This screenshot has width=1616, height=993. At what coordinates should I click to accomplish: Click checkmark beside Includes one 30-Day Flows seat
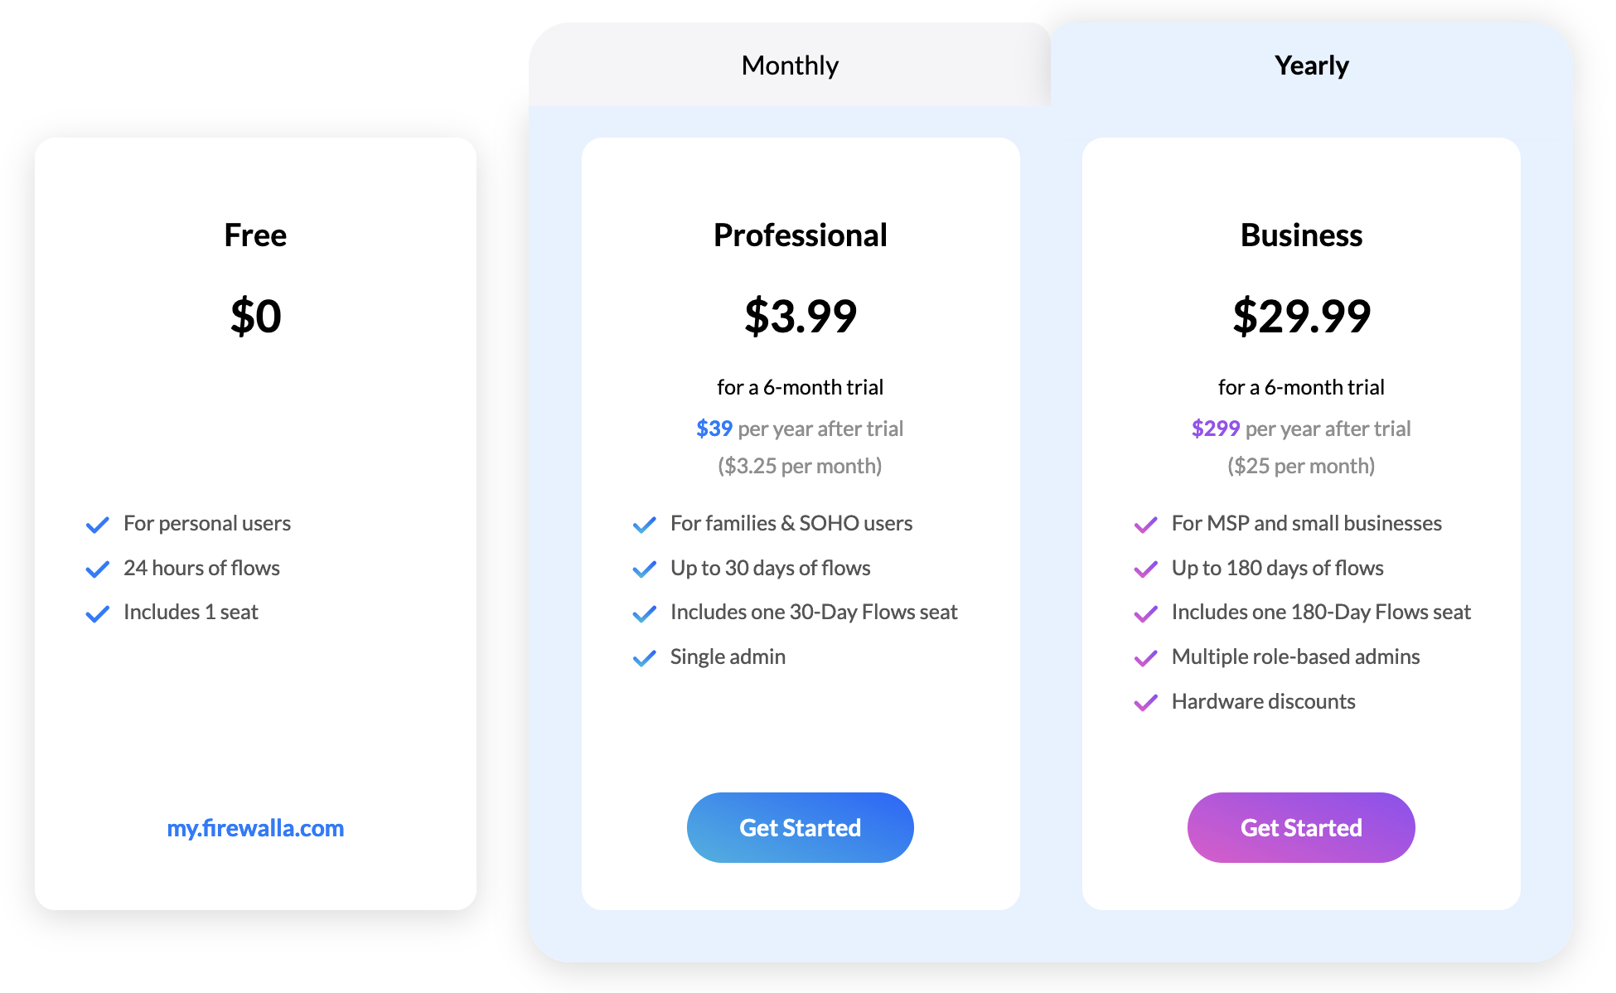coord(645,613)
